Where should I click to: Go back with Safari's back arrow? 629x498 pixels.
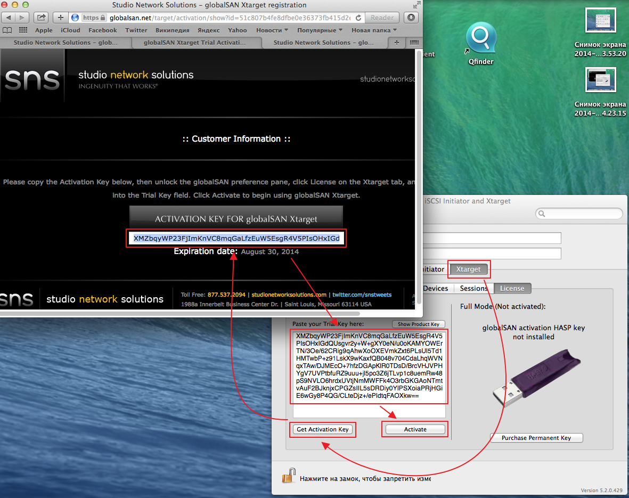pos(9,18)
